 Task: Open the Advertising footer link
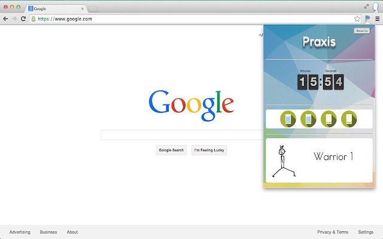tap(20, 232)
